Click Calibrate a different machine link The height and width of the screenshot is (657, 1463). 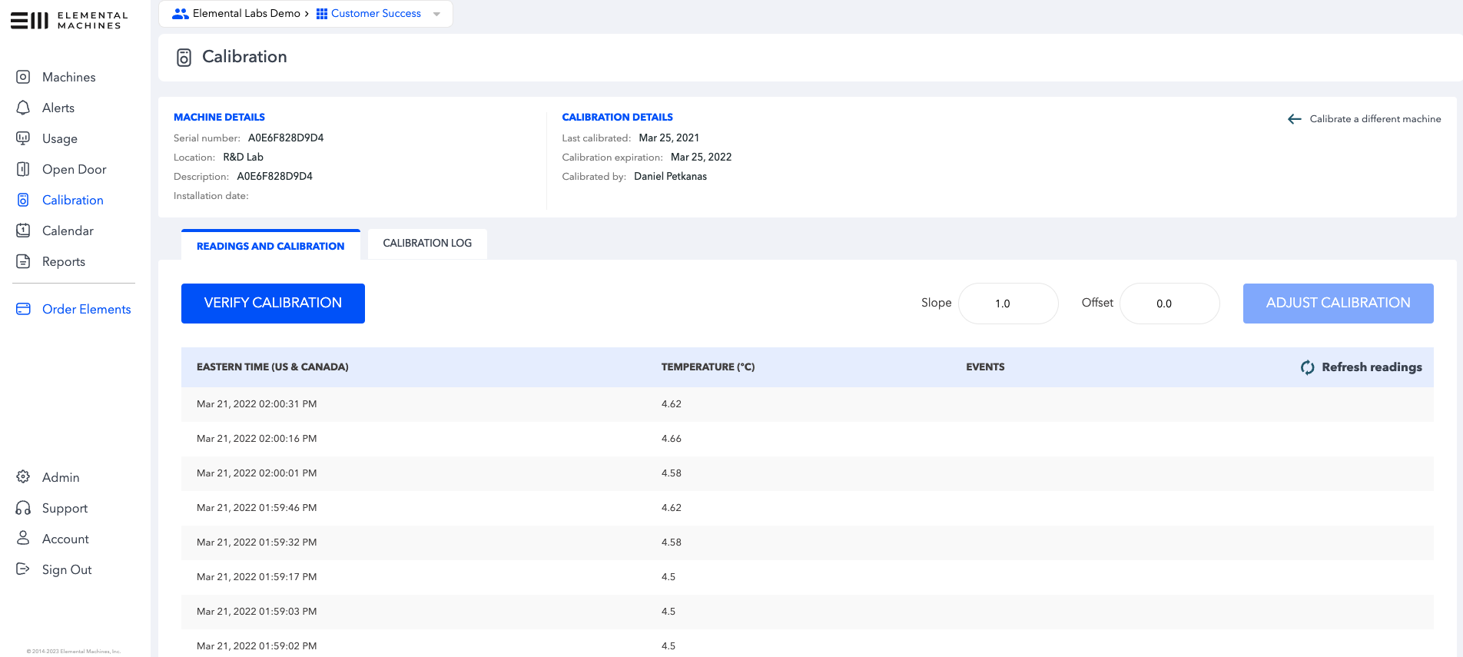(1375, 119)
